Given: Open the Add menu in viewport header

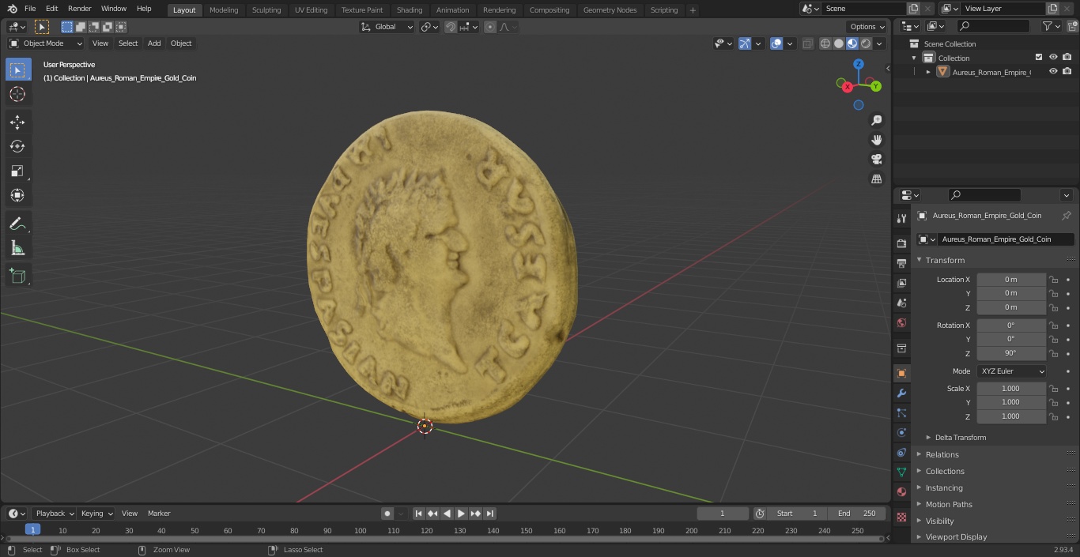Looking at the screenshot, I should coord(154,43).
